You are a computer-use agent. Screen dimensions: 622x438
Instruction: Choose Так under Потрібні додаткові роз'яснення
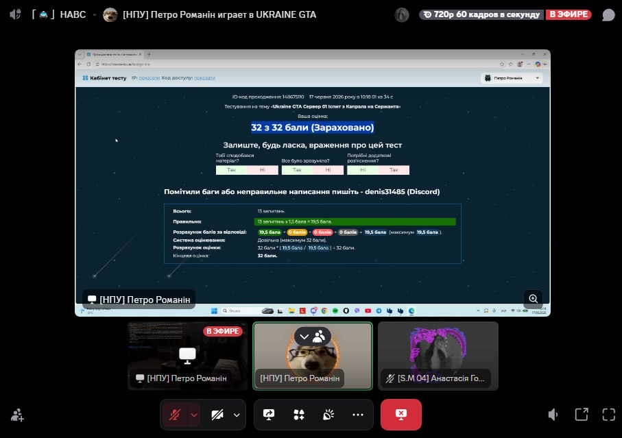(394, 170)
